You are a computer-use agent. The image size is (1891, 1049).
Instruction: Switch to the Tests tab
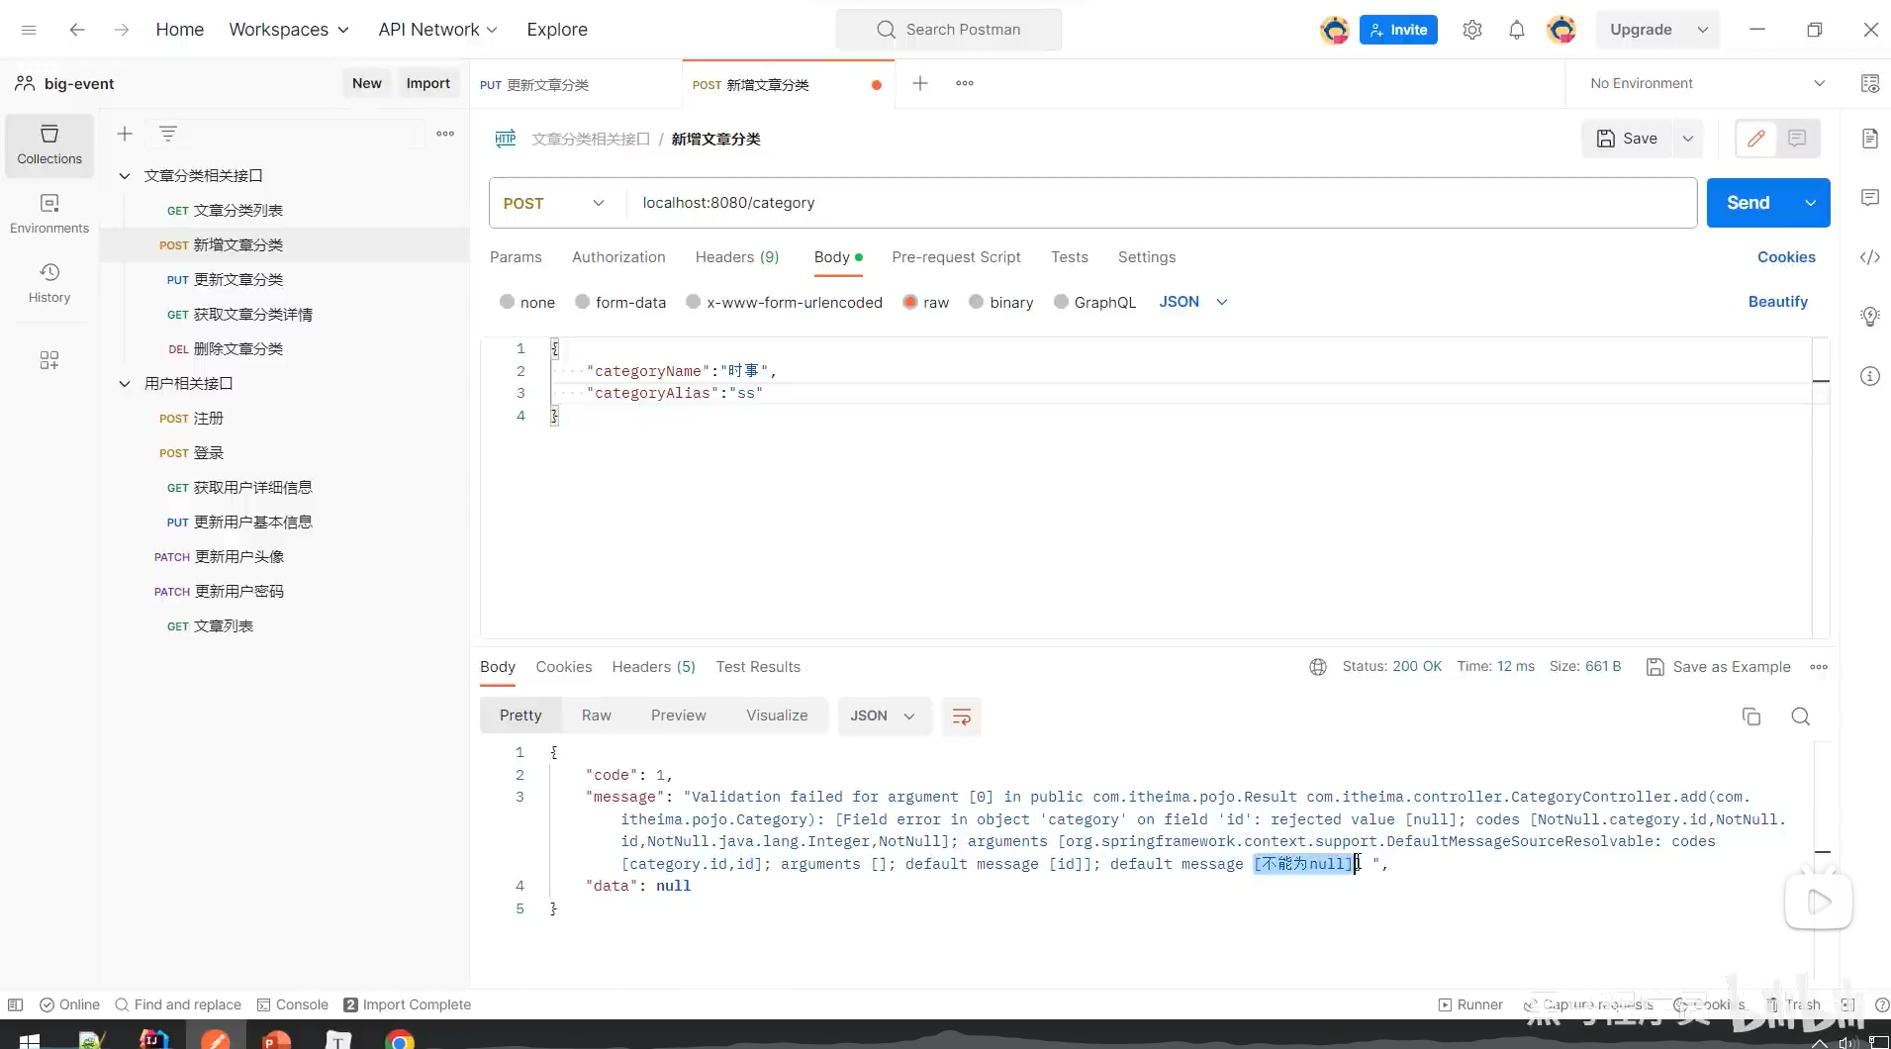pyautogui.click(x=1069, y=257)
